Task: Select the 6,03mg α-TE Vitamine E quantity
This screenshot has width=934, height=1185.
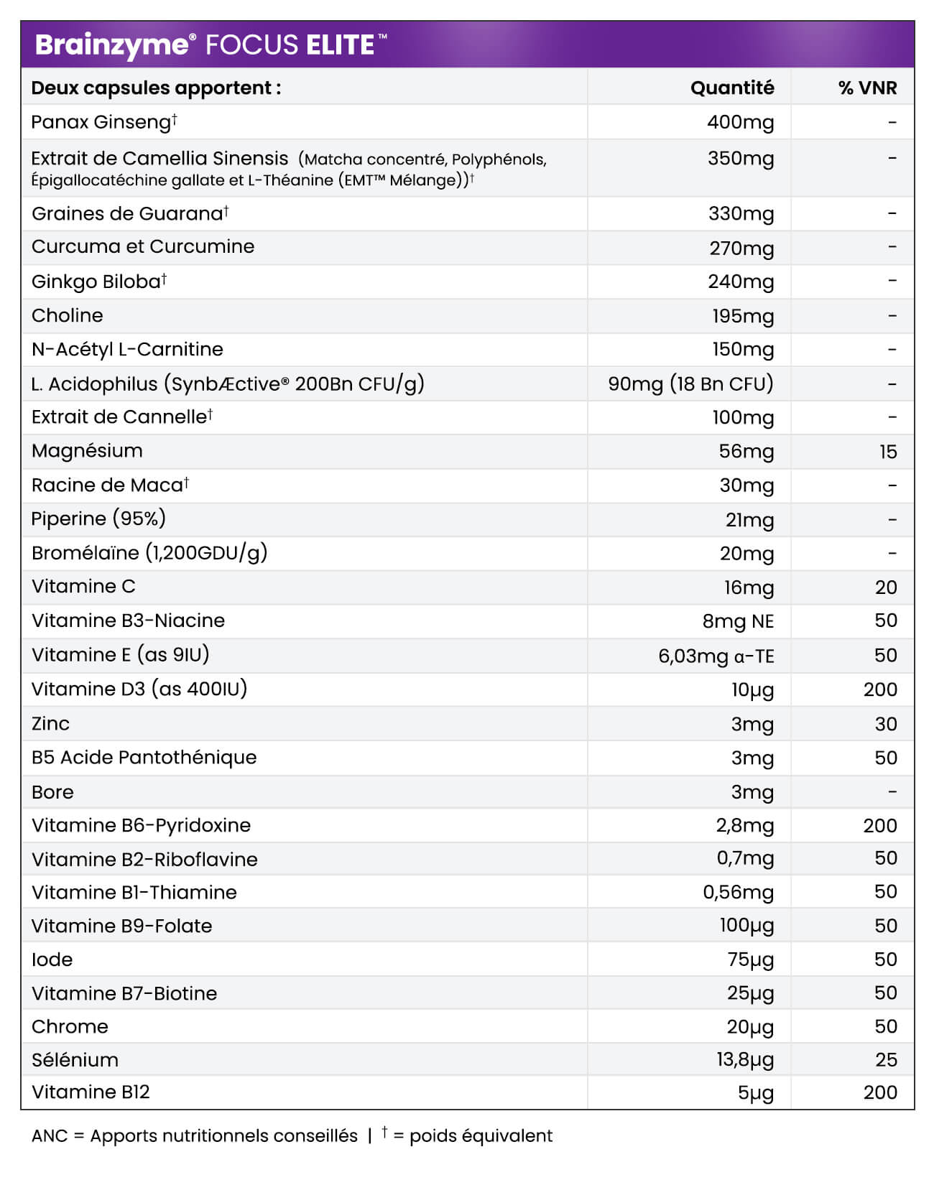Action: pos(716,656)
